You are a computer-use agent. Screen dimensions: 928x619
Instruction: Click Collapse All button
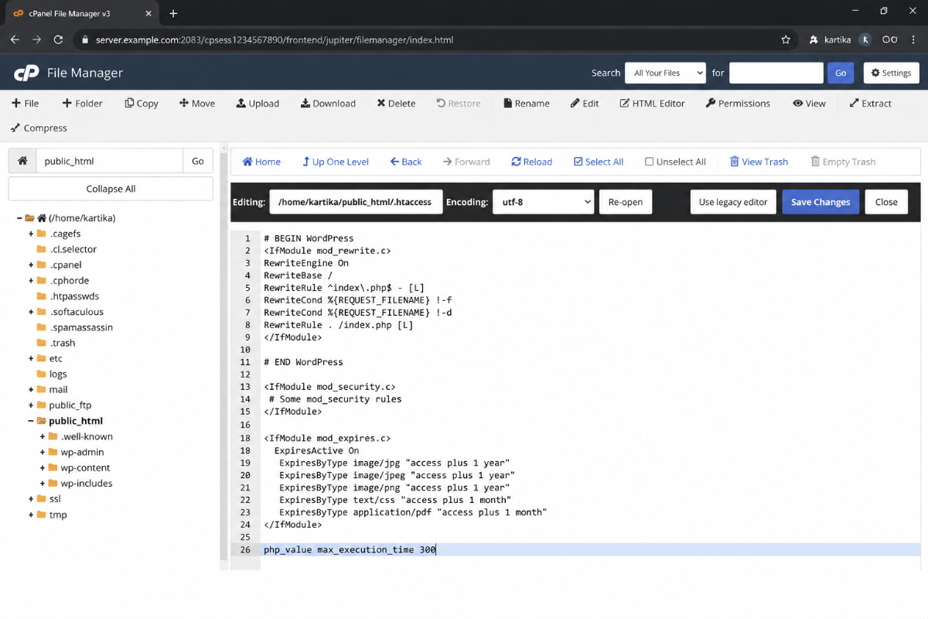pos(111,189)
